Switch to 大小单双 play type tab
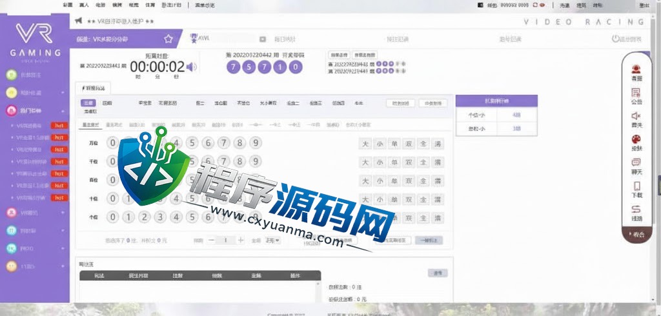This screenshot has height=316, width=661. tap(268, 103)
